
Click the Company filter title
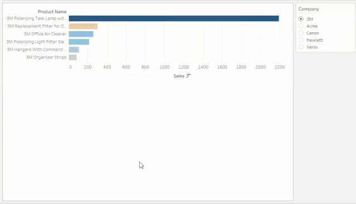tap(309, 9)
